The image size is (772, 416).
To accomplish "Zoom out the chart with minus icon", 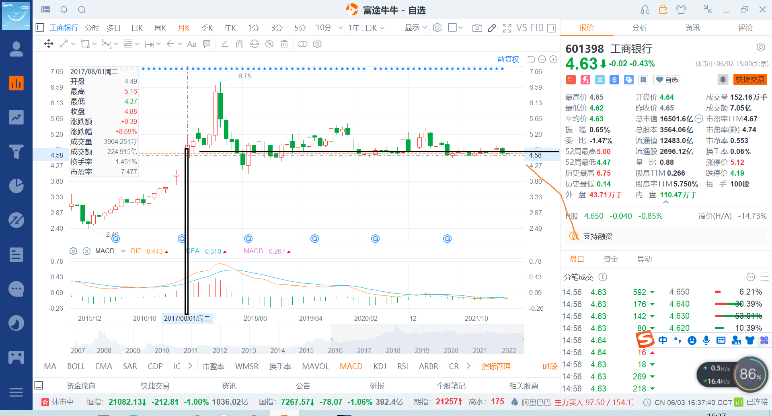I will [x=542, y=59].
